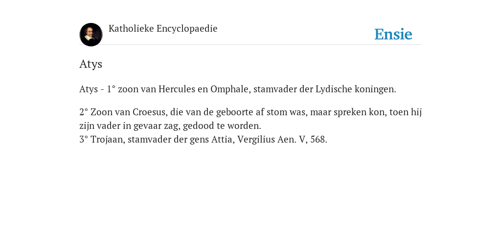The width and height of the screenshot is (501, 250).
Task: Select the Atys heading title
Action: (91, 64)
